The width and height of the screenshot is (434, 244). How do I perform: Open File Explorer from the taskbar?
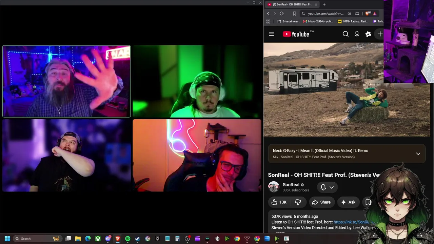(x=78, y=239)
